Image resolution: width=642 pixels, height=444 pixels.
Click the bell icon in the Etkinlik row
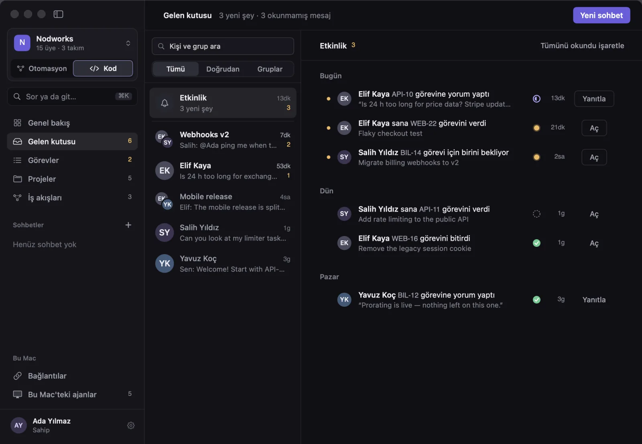point(165,103)
